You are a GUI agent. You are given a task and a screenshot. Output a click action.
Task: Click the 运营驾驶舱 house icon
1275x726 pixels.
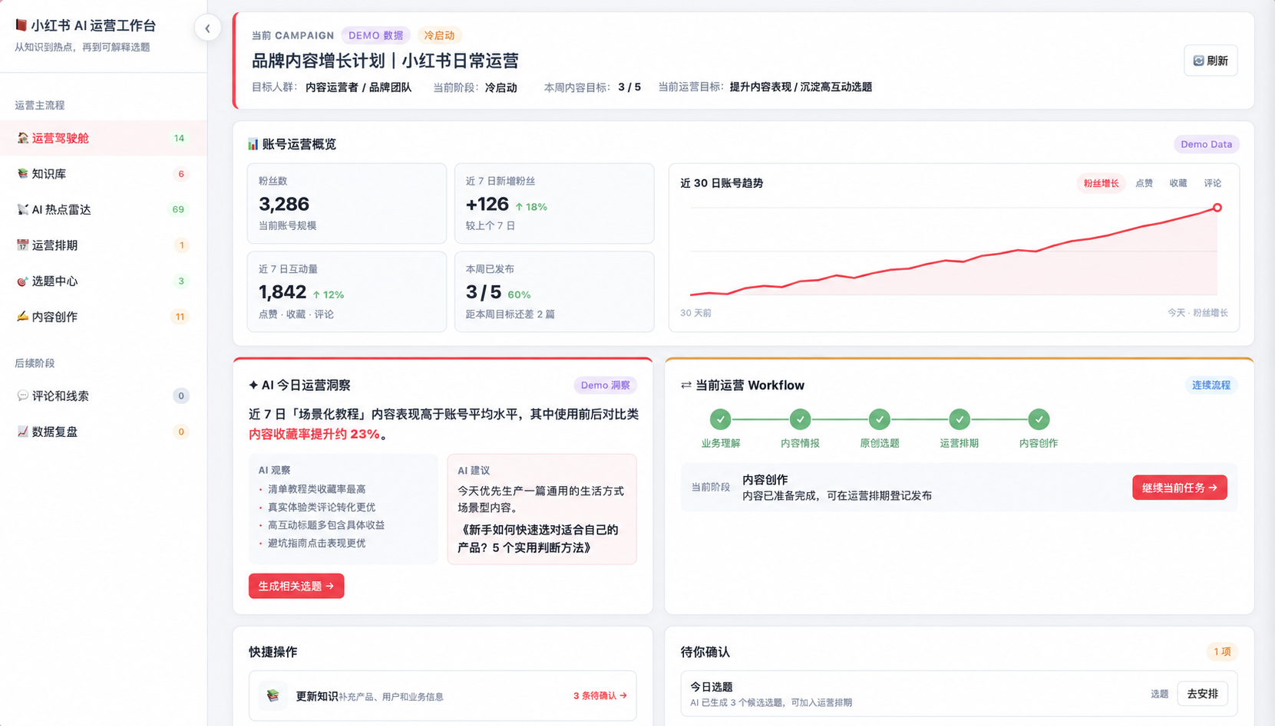22,138
